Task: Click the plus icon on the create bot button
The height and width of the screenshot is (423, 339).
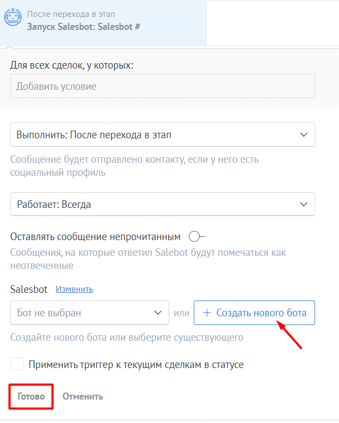Action: pos(207,313)
